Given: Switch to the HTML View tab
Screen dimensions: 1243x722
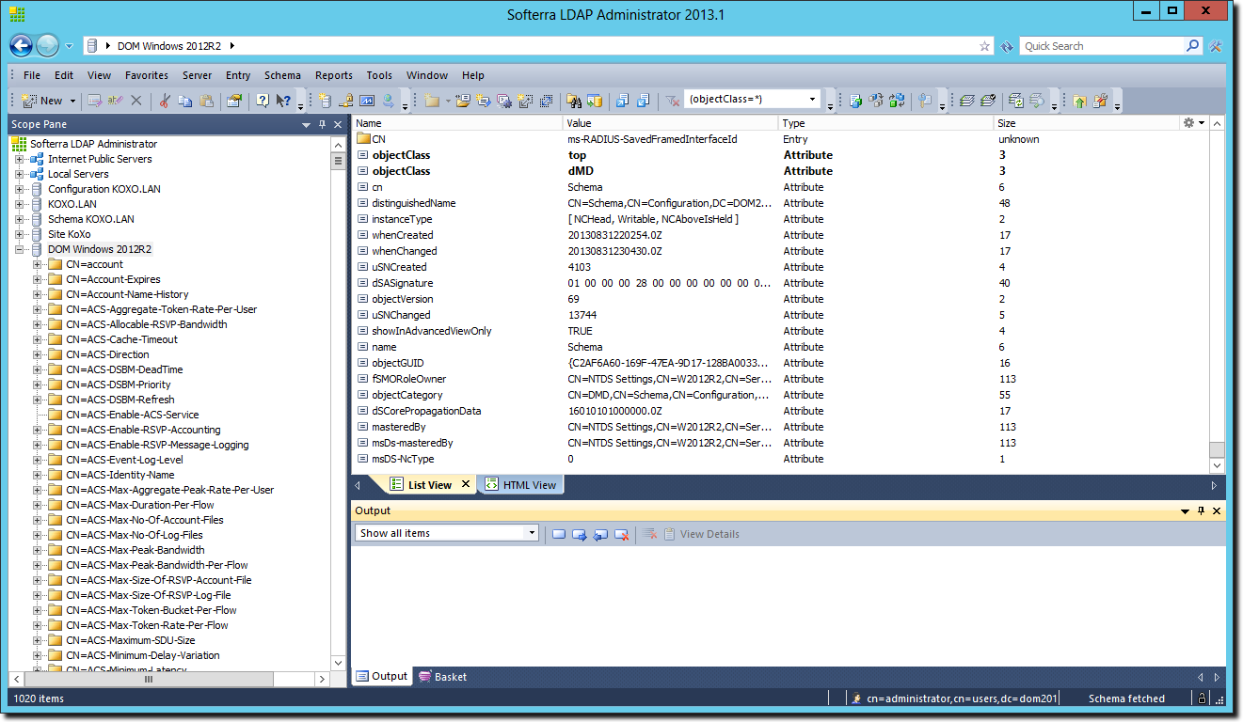Looking at the screenshot, I should (x=522, y=485).
